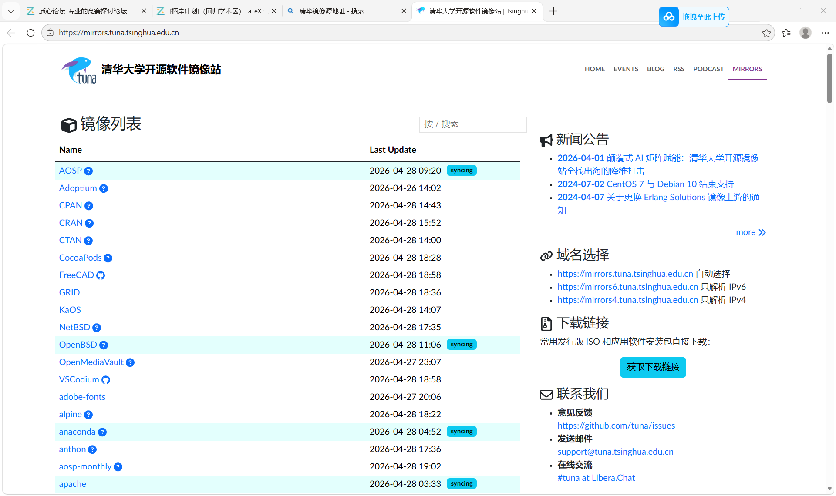
Task: Switch to the 栖岸计划 LaTeX tab
Action: [x=216, y=11]
